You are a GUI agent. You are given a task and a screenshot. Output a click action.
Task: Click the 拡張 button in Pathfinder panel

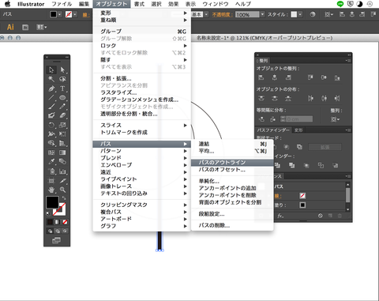pyautogui.click(x=325, y=147)
